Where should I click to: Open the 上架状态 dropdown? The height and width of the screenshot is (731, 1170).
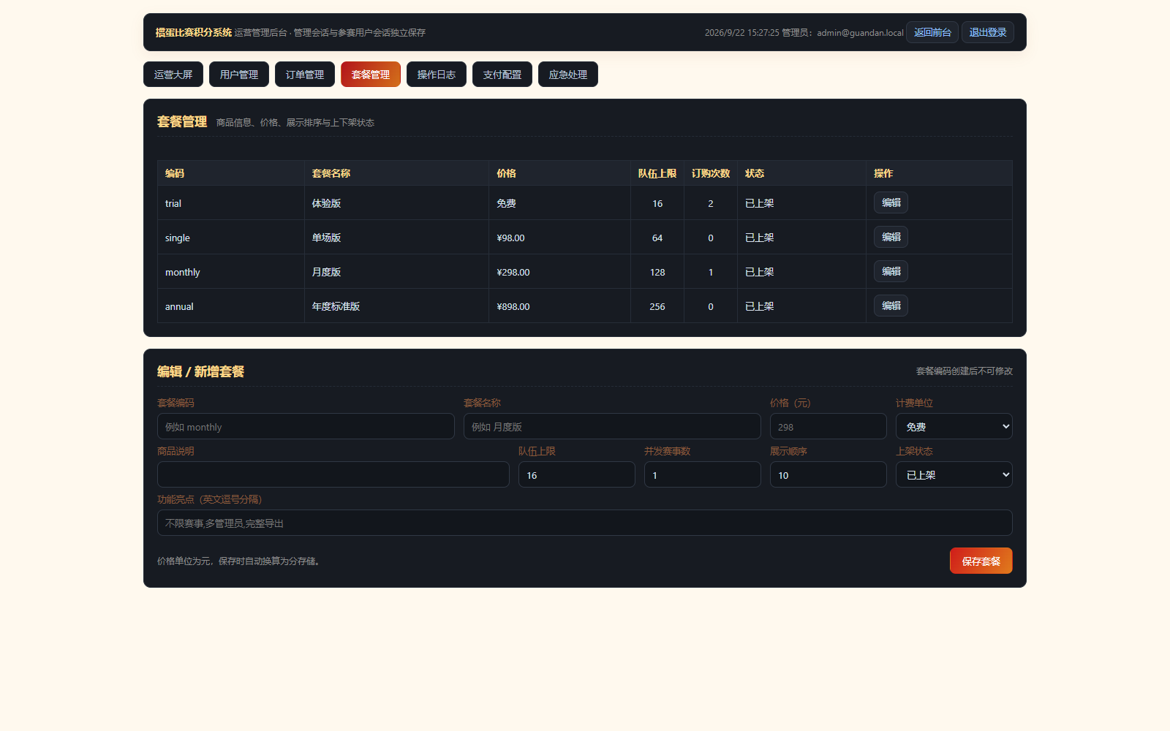[x=954, y=474]
